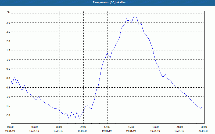Screen dimensions: 215x134
Task: Select the positive '1,5' y-axis label
Action: 8,50
